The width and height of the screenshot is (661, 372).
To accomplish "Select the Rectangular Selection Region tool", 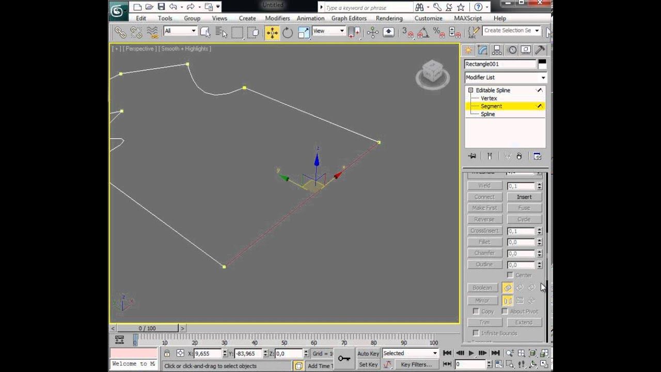I will (x=237, y=33).
